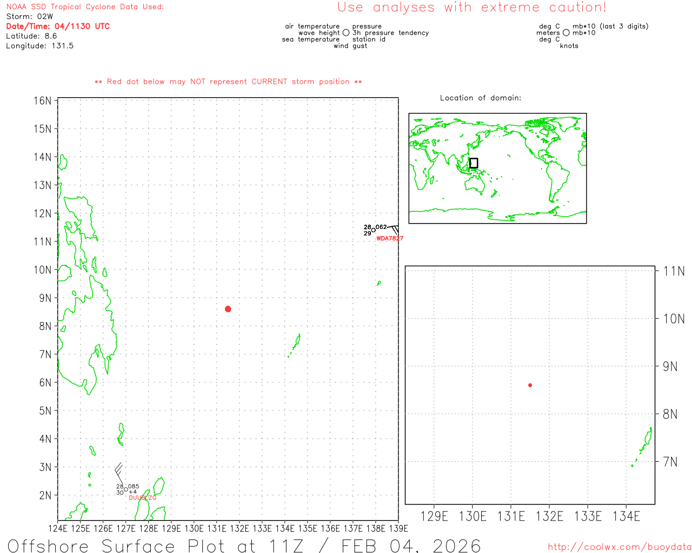The image size is (692, 553).
Task: Click the DUUBLZG station ID label
Action: pos(142,497)
